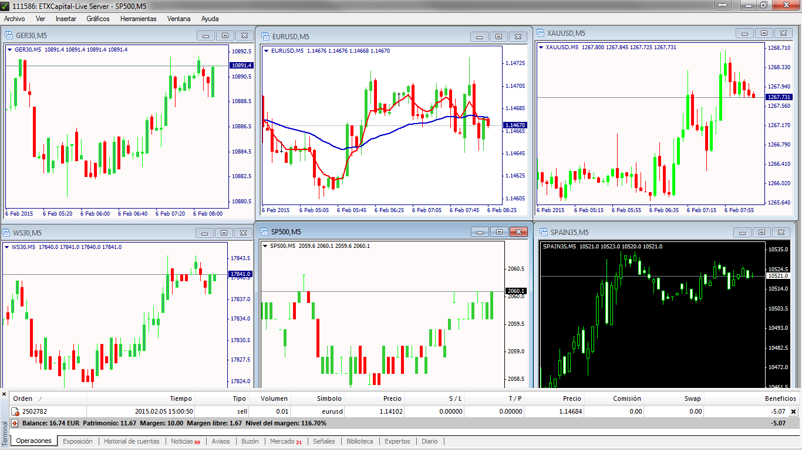Expand the XAUUSD,M5 chart header triangle
802x450 pixels.
(x=541, y=47)
